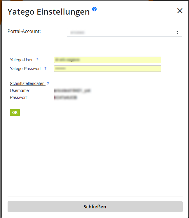The height and width of the screenshot is (218, 189).
Task: Click the Passwort label under Schnittstellendaten
Action: [19, 97]
